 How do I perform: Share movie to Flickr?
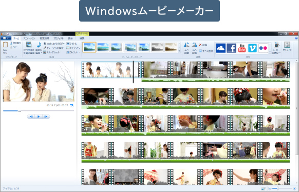(263, 48)
